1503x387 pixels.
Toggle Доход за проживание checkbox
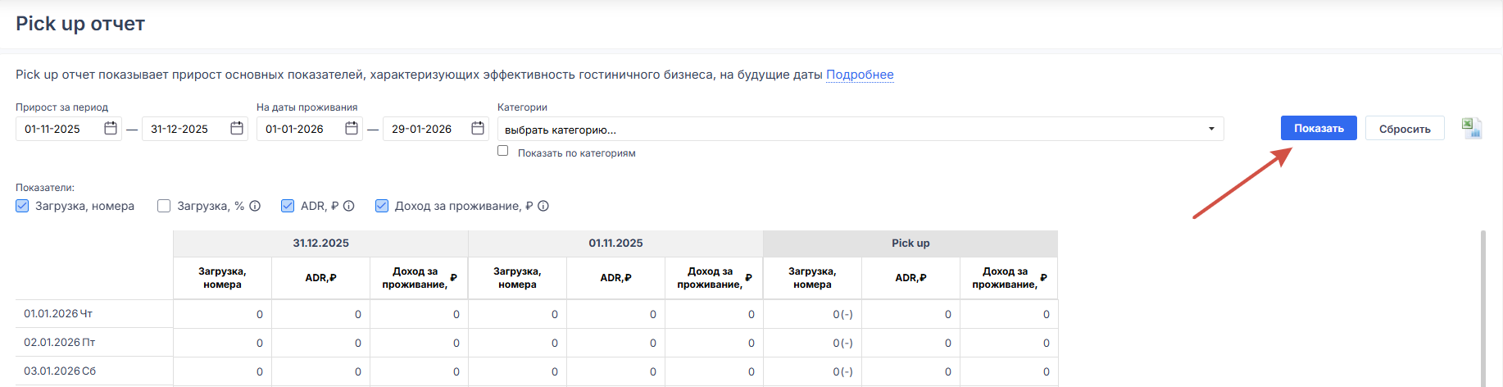382,206
